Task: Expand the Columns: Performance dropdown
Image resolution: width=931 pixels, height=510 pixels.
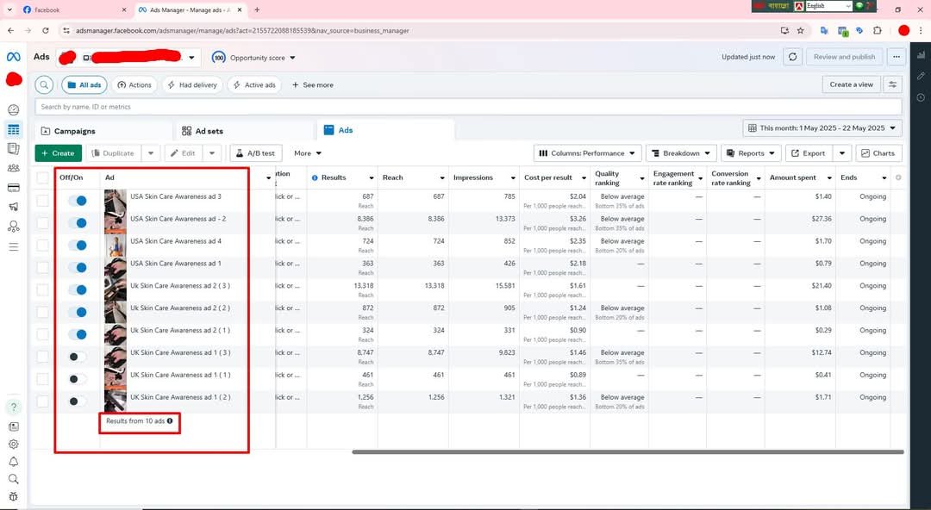Action: (588, 153)
